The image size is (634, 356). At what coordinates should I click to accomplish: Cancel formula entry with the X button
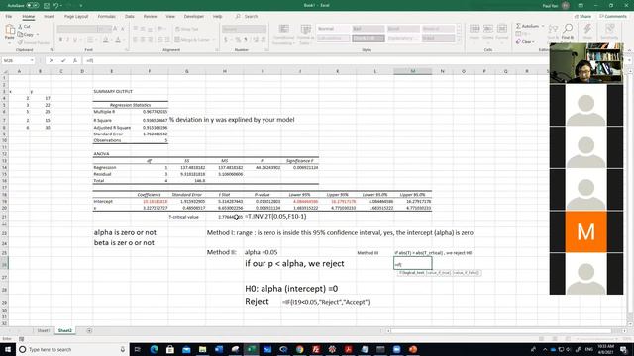52,60
